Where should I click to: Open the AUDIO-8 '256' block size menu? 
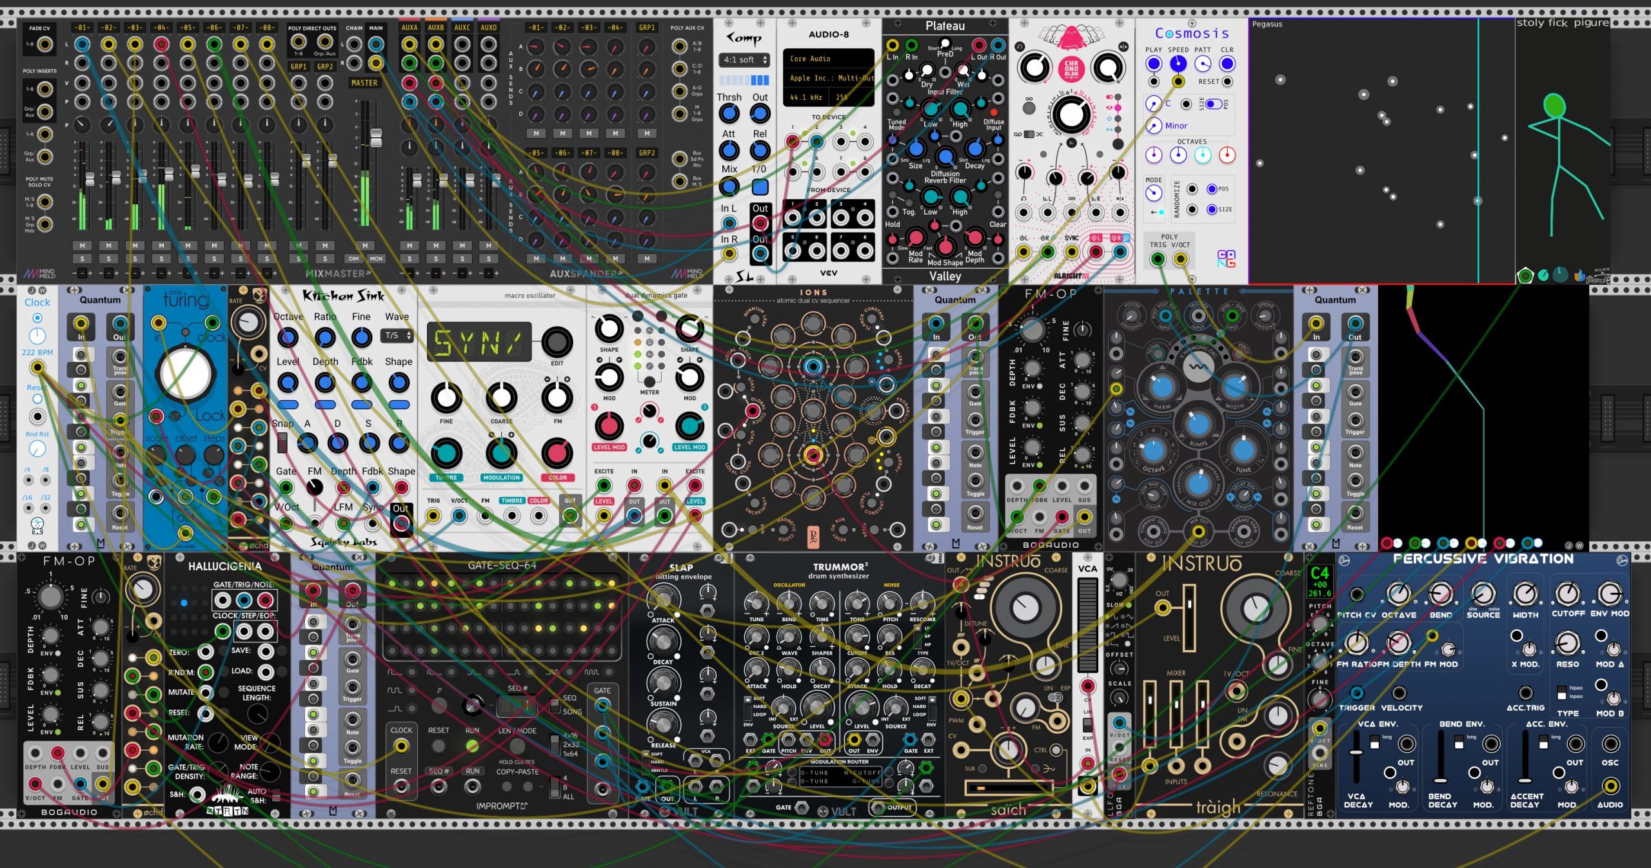851,97
